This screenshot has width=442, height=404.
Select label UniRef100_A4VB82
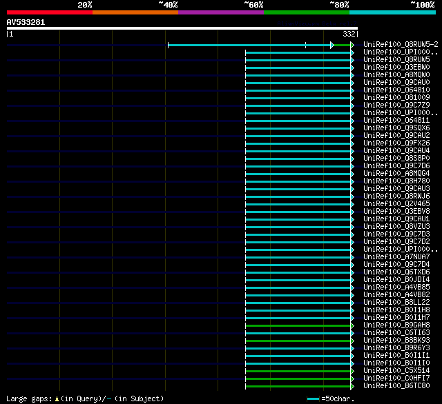click(x=396, y=295)
